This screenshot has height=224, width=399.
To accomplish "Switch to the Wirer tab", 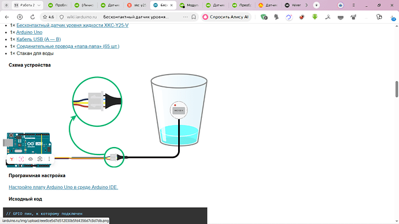I will (x=293, y=5).
